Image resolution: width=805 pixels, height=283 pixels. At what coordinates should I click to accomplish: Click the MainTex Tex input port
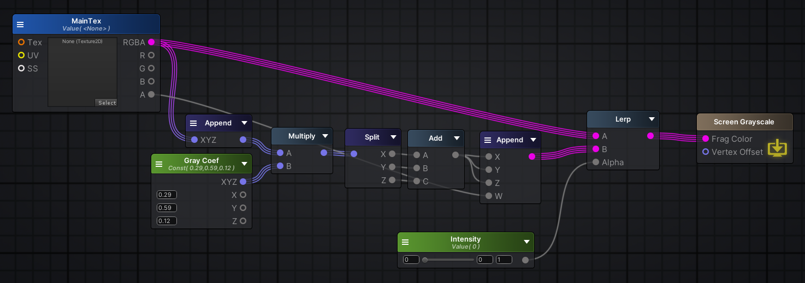21,42
